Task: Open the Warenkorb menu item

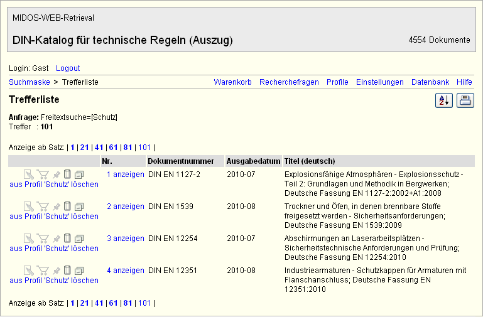Action: (232, 82)
